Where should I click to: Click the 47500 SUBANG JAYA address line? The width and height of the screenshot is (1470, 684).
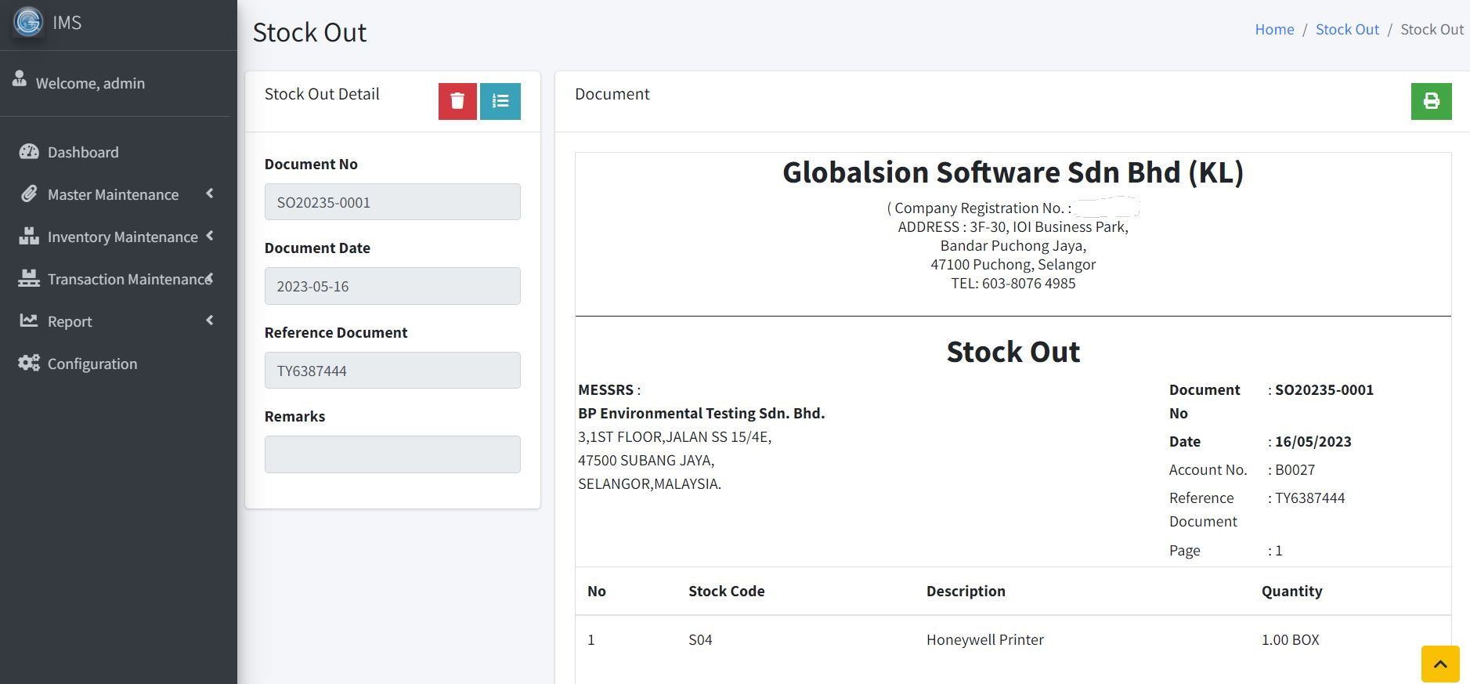tap(646, 460)
